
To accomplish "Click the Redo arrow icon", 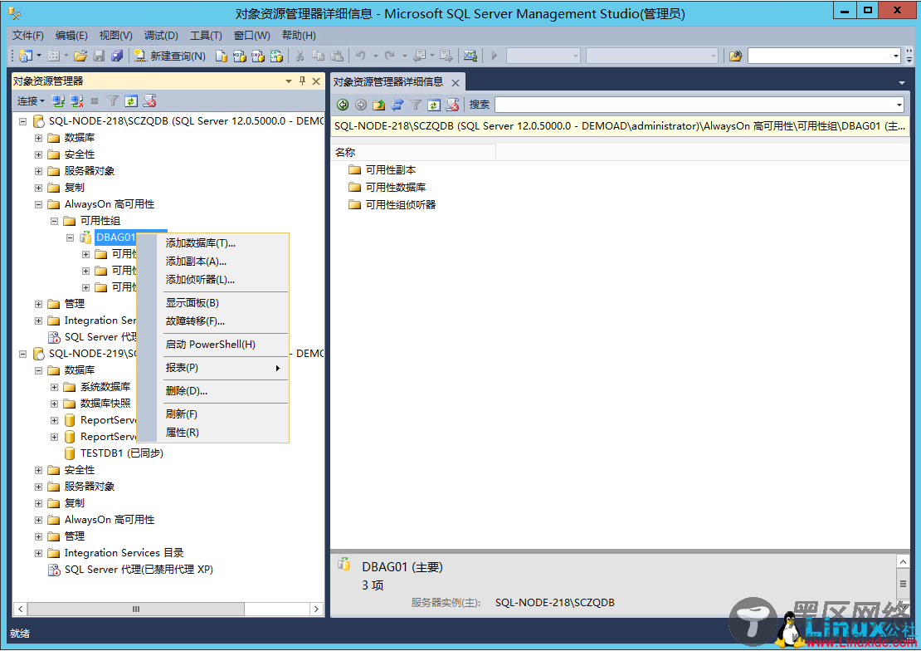I will pos(389,56).
